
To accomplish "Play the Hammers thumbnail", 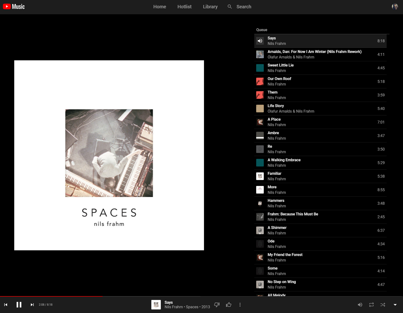I will [x=260, y=203].
